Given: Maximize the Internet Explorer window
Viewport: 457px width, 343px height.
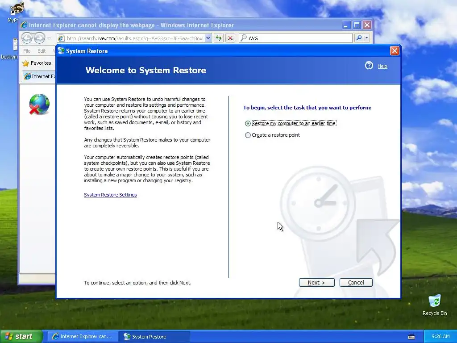Looking at the screenshot, I should point(357,25).
